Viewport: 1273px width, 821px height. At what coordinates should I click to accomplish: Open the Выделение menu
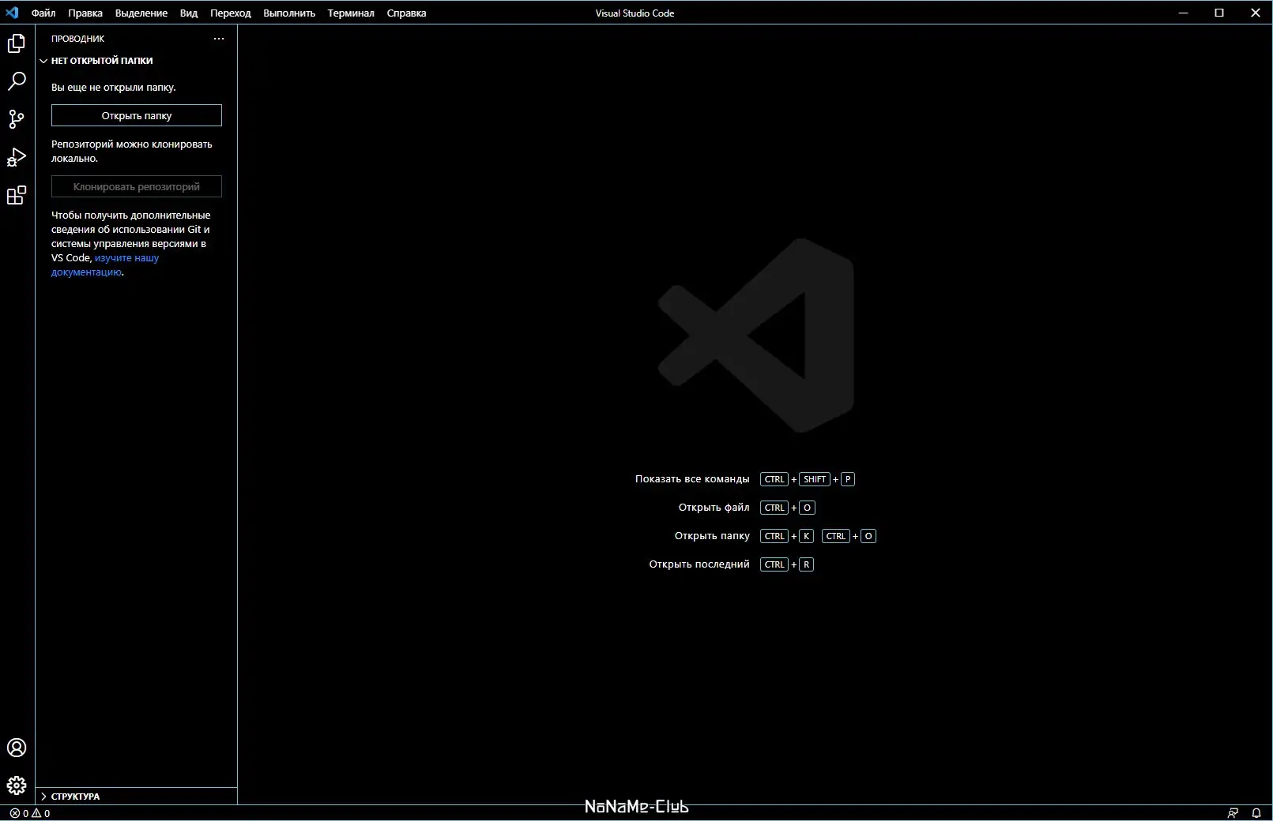tap(141, 13)
